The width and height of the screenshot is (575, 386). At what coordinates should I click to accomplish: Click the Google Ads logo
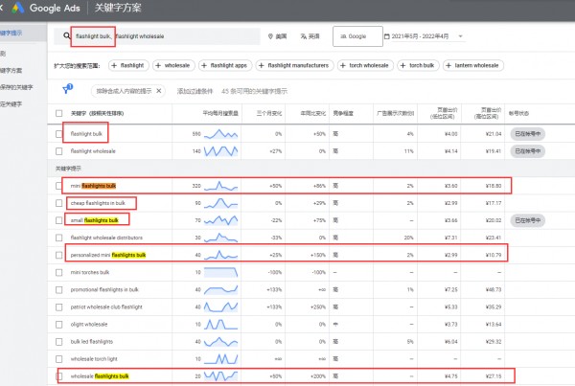(x=17, y=8)
